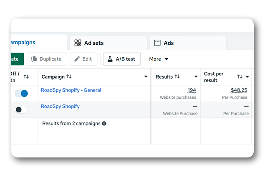Click the Results column header text
Viewport: 265px width, 176px height.
164,77
